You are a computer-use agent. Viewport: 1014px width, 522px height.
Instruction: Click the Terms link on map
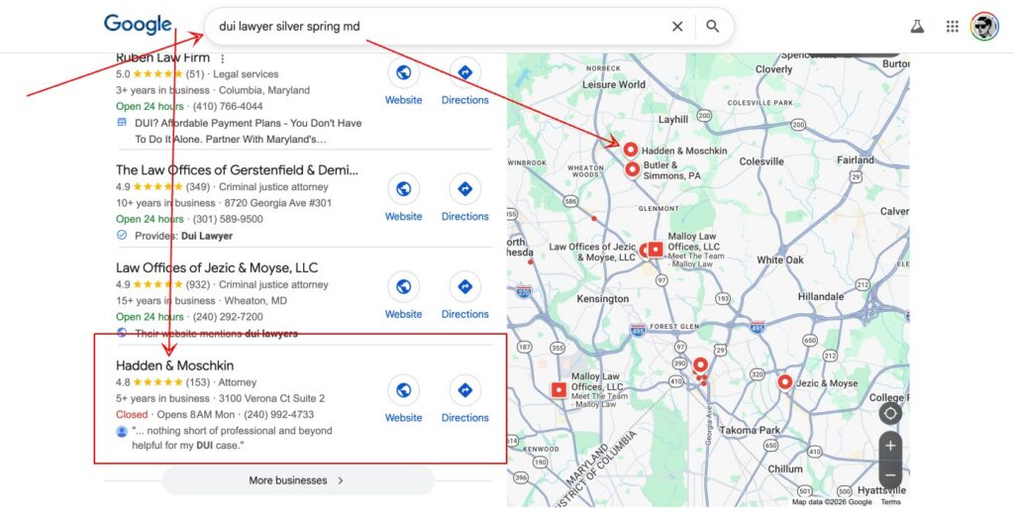[x=890, y=502]
